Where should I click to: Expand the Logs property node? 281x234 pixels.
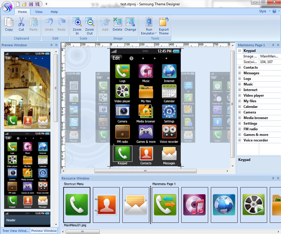point(239,78)
